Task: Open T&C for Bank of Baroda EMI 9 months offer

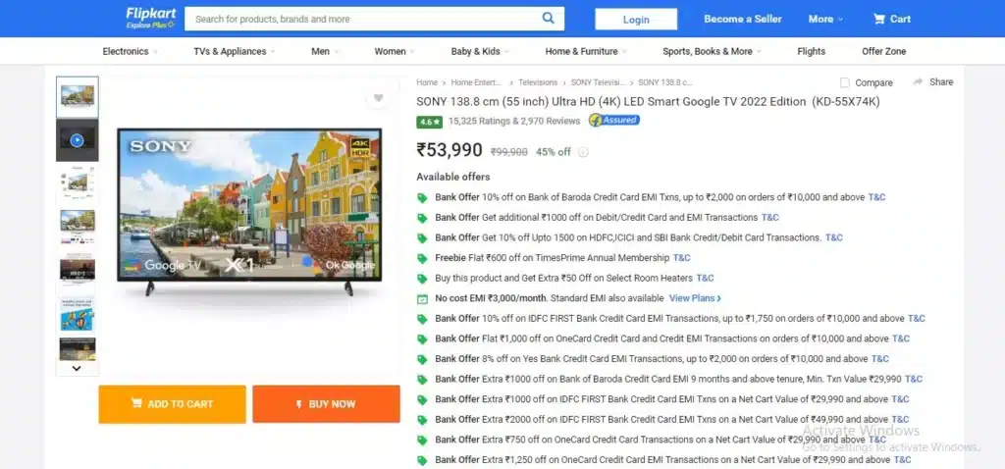Action: coord(914,380)
